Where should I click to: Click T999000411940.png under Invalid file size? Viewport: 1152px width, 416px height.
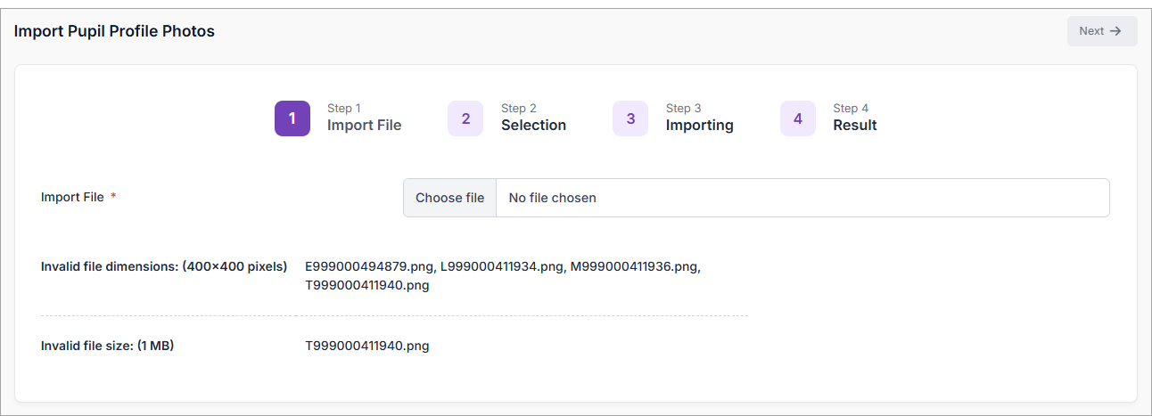367,346
